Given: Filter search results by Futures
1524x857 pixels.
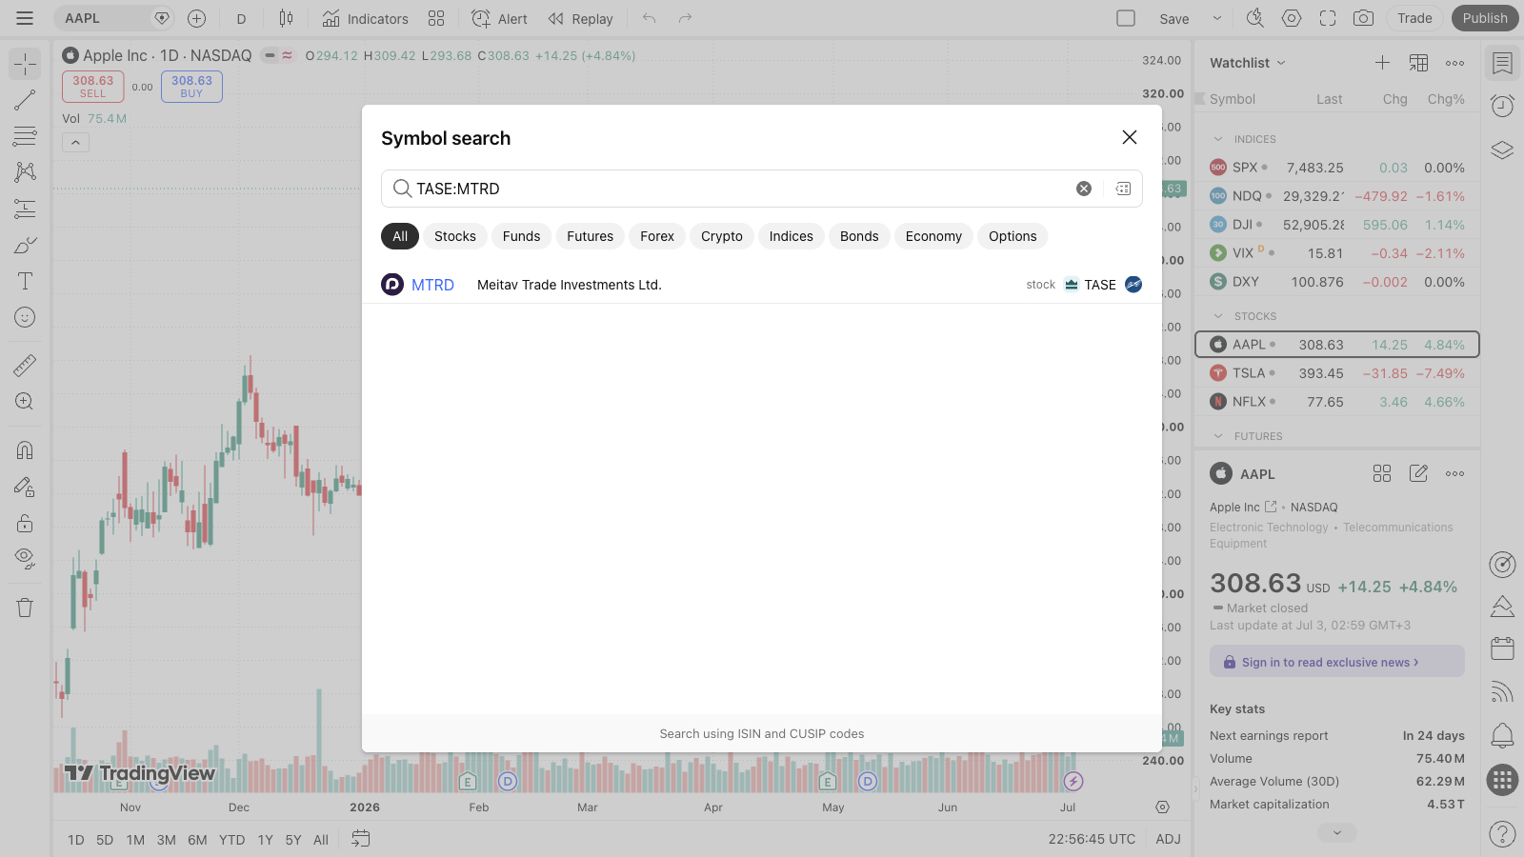Looking at the screenshot, I should pyautogui.click(x=591, y=236).
